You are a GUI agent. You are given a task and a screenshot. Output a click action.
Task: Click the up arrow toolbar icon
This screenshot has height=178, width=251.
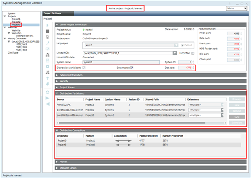click(x=47, y=78)
